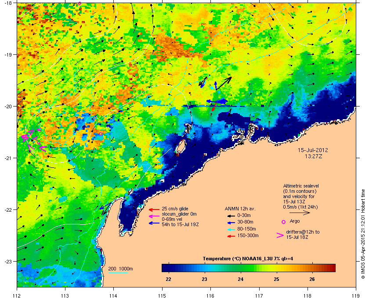Click the cyan 200 1000m isobath line sample
This screenshot has width=369, height=298.
tap(118, 273)
